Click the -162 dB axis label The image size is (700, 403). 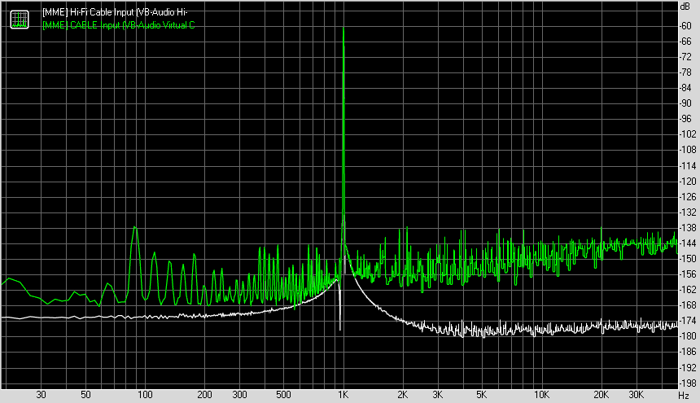click(688, 290)
